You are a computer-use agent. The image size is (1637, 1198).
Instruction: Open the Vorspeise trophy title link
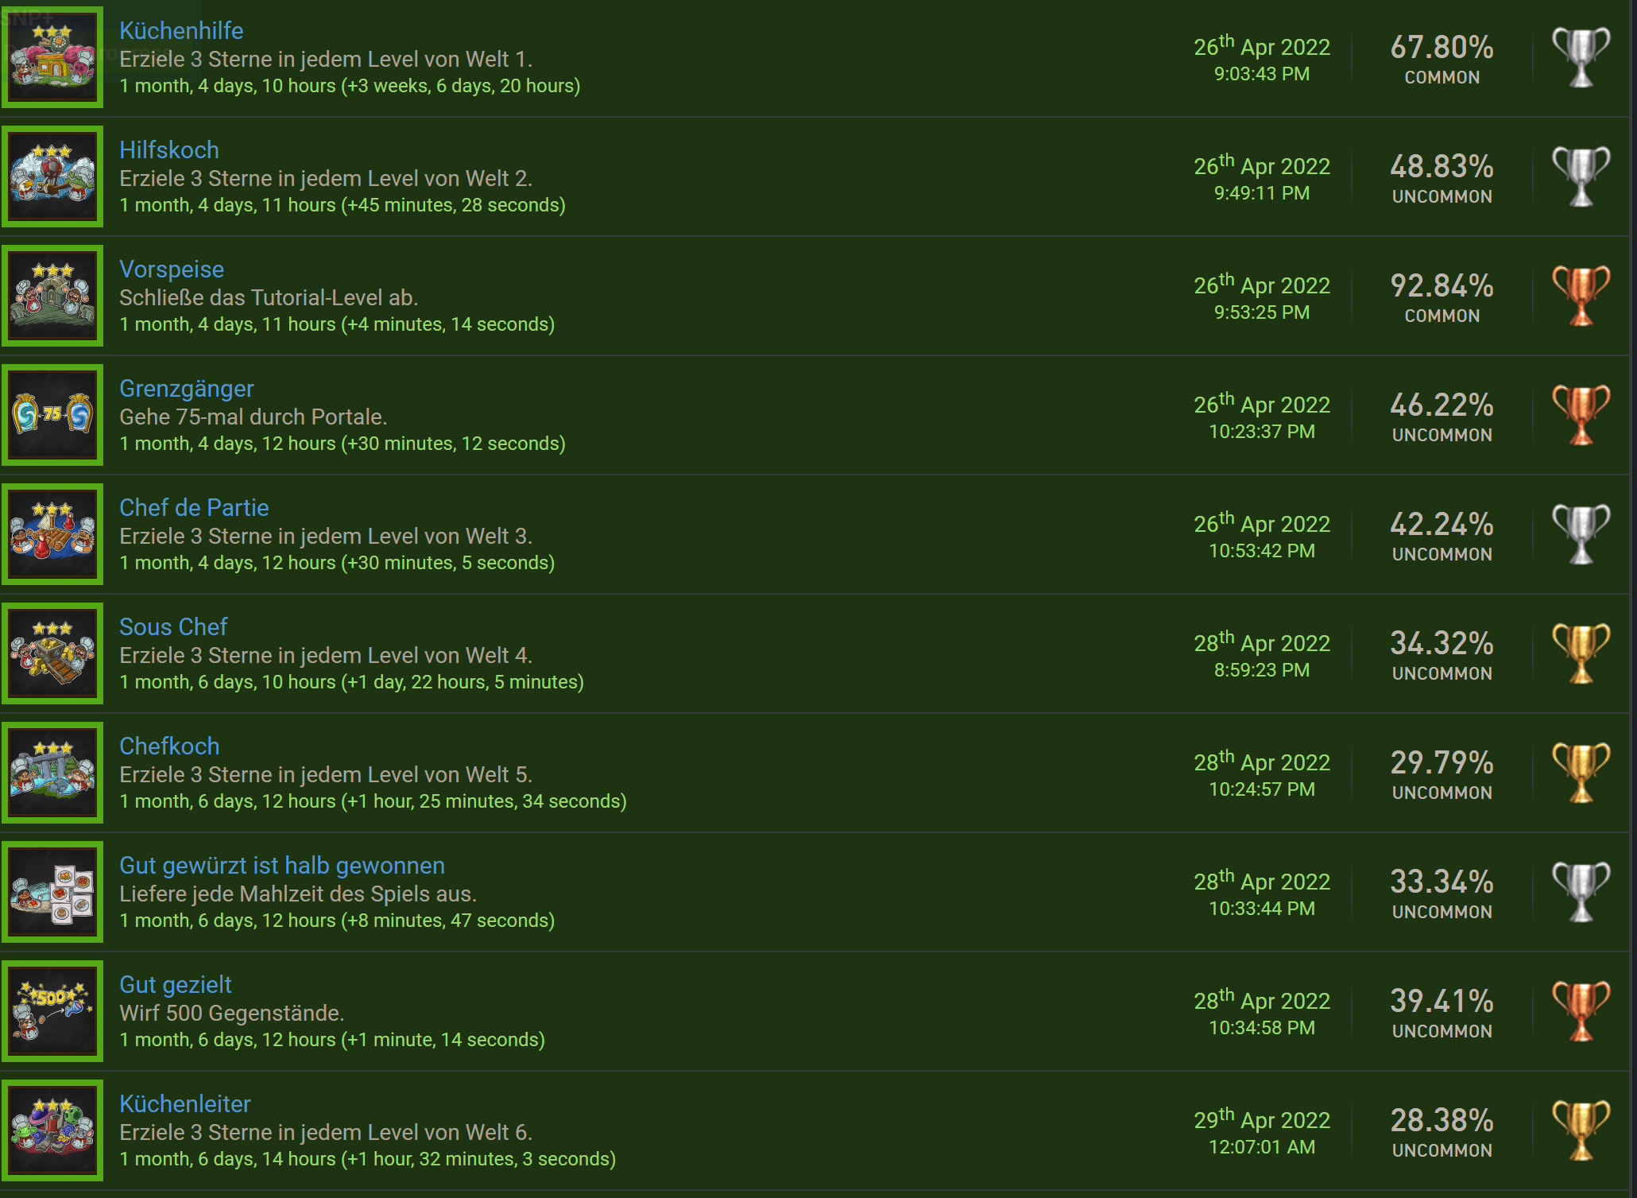click(172, 269)
